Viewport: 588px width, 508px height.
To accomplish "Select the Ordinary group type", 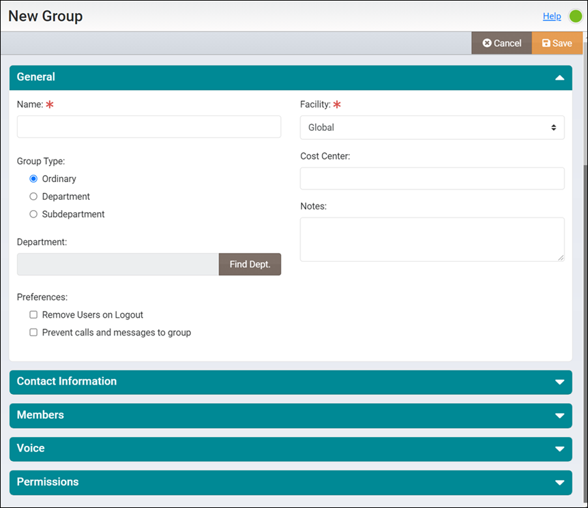I will coord(33,179).
